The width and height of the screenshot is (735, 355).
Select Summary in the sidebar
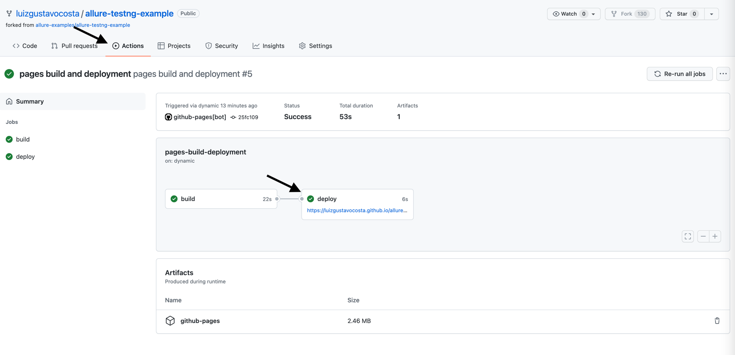(73, 101)
